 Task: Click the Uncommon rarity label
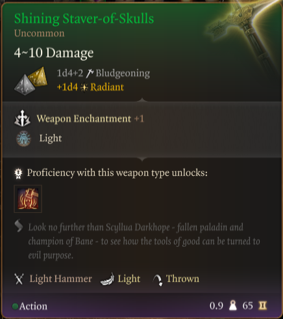click(39, 33)
